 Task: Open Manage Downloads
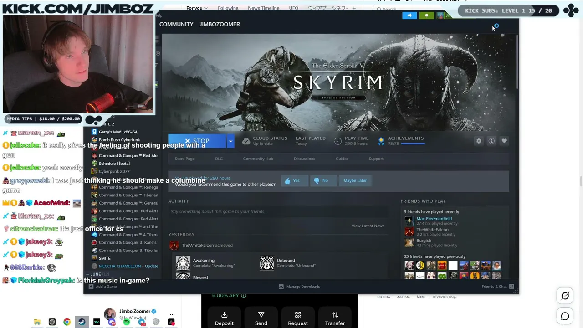299,287
